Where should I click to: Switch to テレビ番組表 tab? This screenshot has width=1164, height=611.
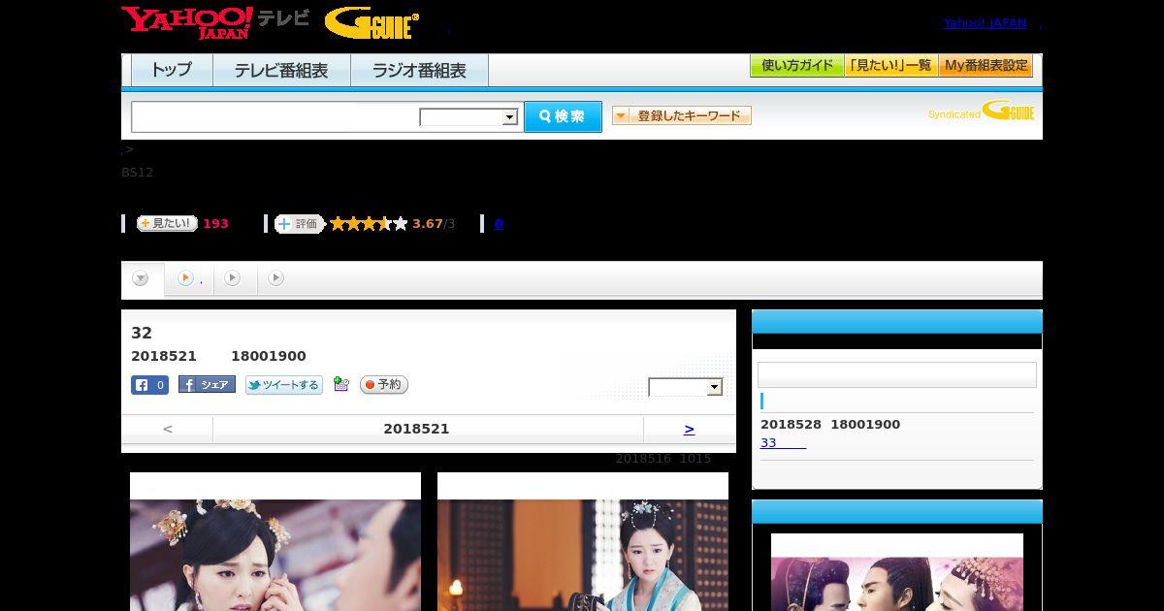tap(281, 71)
